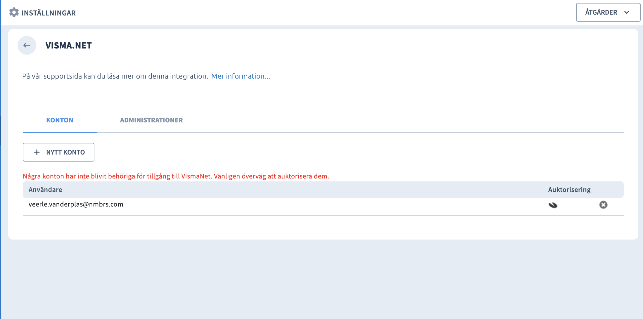The height and width of the screenshot is (319, 643).
Task: Click the Auktorisering column header
Action: point(569,190)
